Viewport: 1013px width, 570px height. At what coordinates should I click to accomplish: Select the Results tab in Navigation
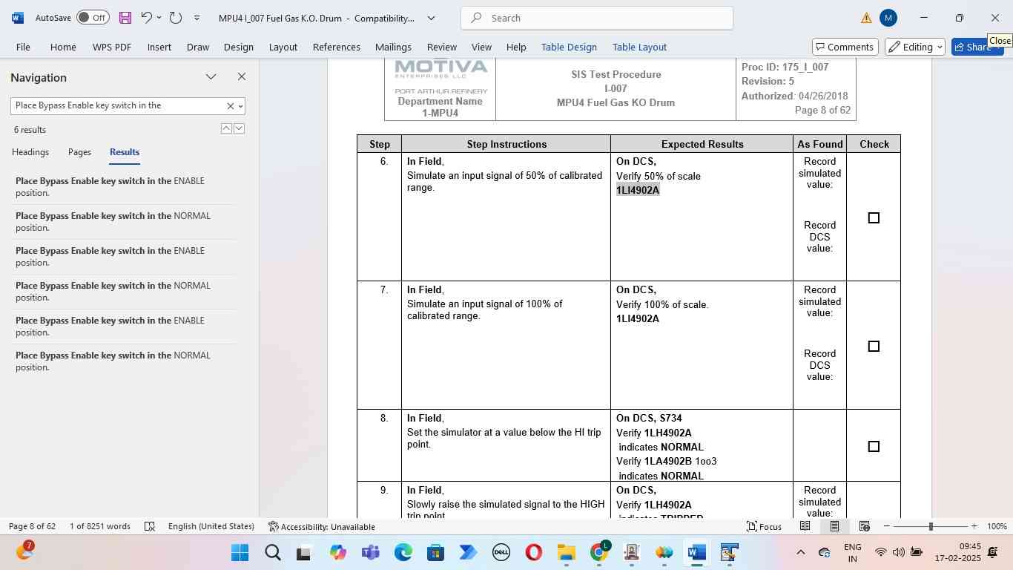click(x=125, y=152)
